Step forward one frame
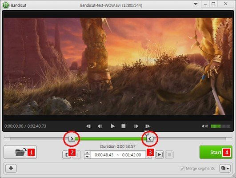Screen dimensions: 236x178 (x=136, y=126)
